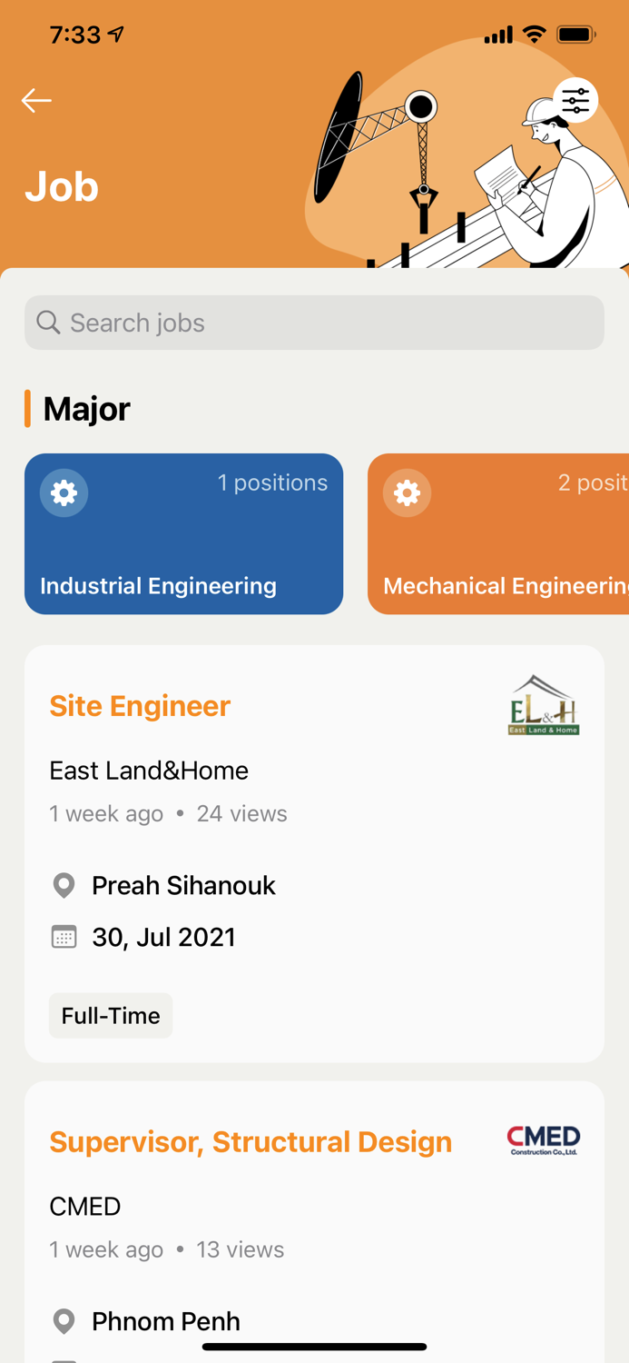
Task: Tap the location pin beside Phnom Penh
Action: pos(63,1320)
